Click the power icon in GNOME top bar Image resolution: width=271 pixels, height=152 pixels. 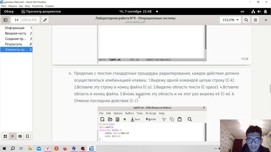[x=265, y=11]
